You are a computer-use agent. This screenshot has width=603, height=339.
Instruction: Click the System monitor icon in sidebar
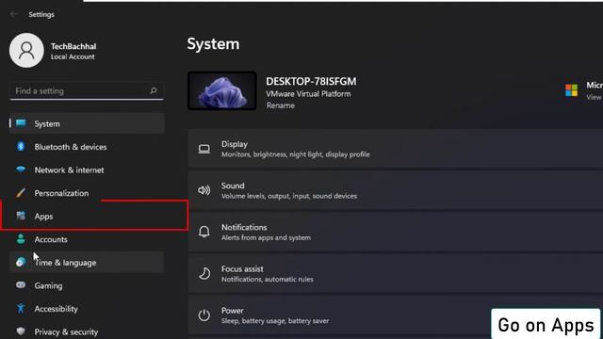pos(21,123)
